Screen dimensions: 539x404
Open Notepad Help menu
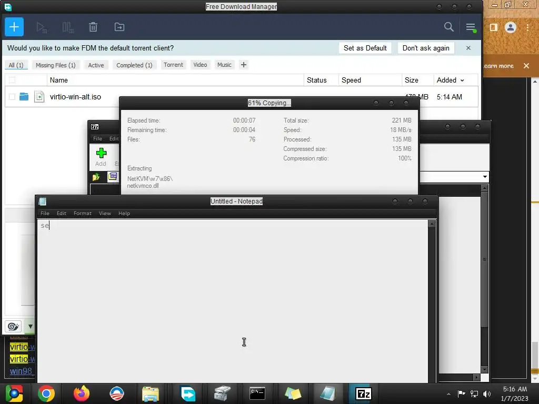(x=124, y=214)
